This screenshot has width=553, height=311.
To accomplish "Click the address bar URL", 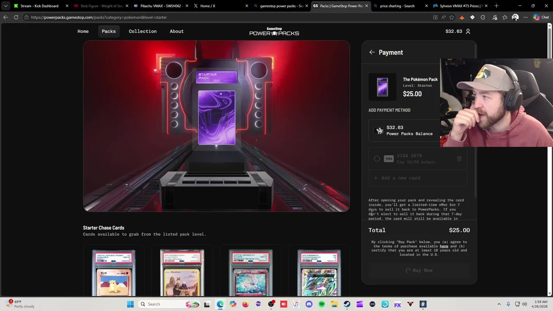I will [99, 17].
